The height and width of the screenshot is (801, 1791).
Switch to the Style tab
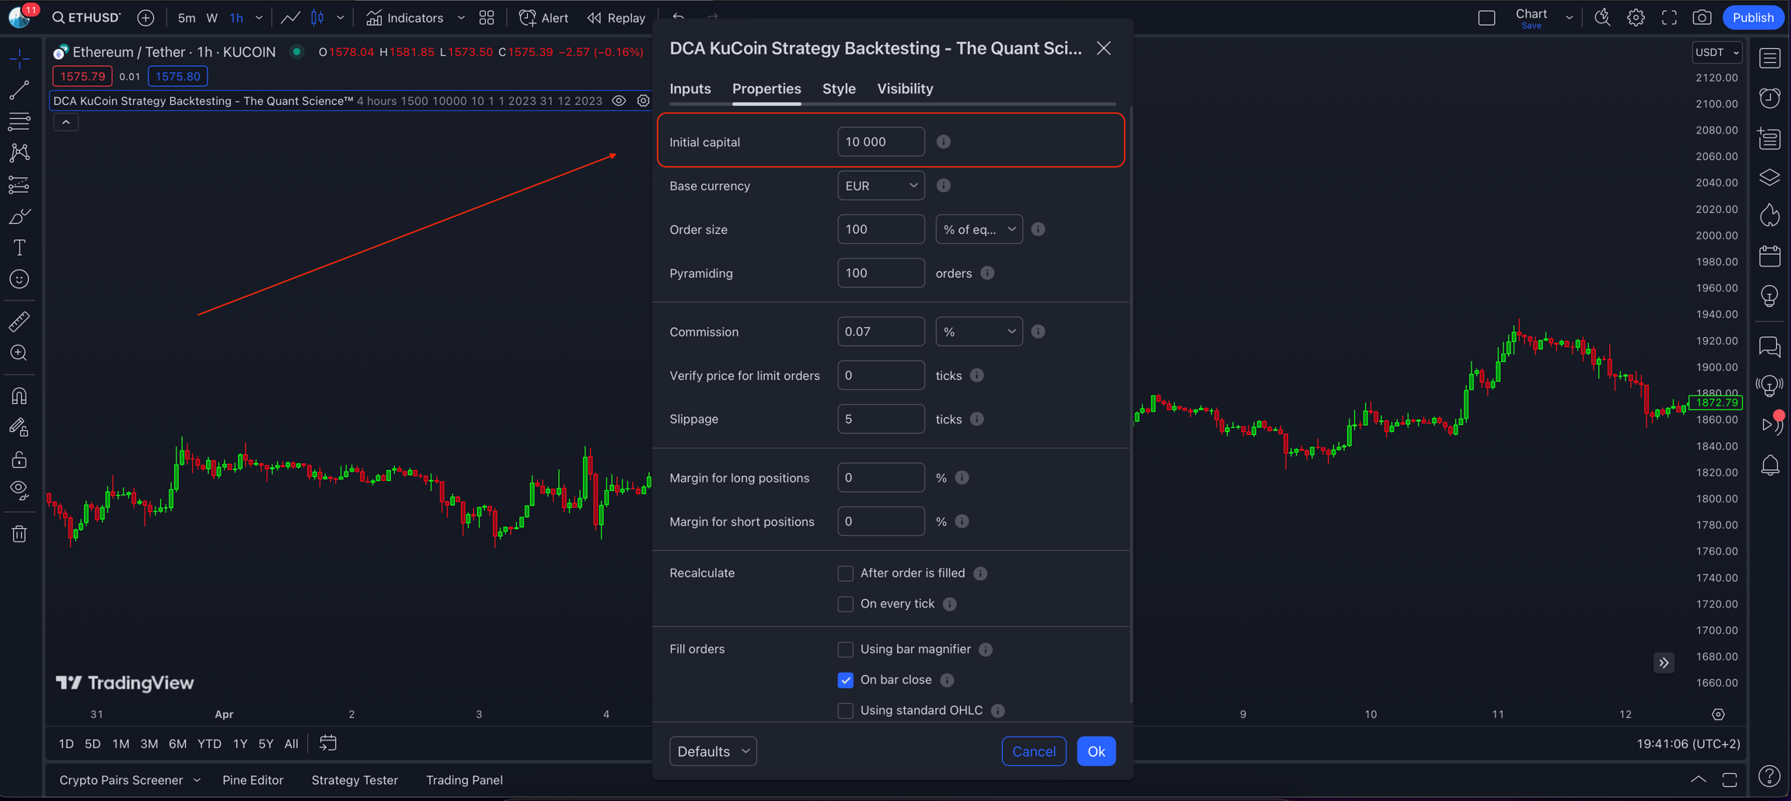tap(839, 89)
